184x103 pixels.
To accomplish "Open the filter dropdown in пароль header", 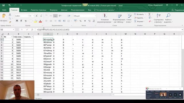I will (32, 37).
